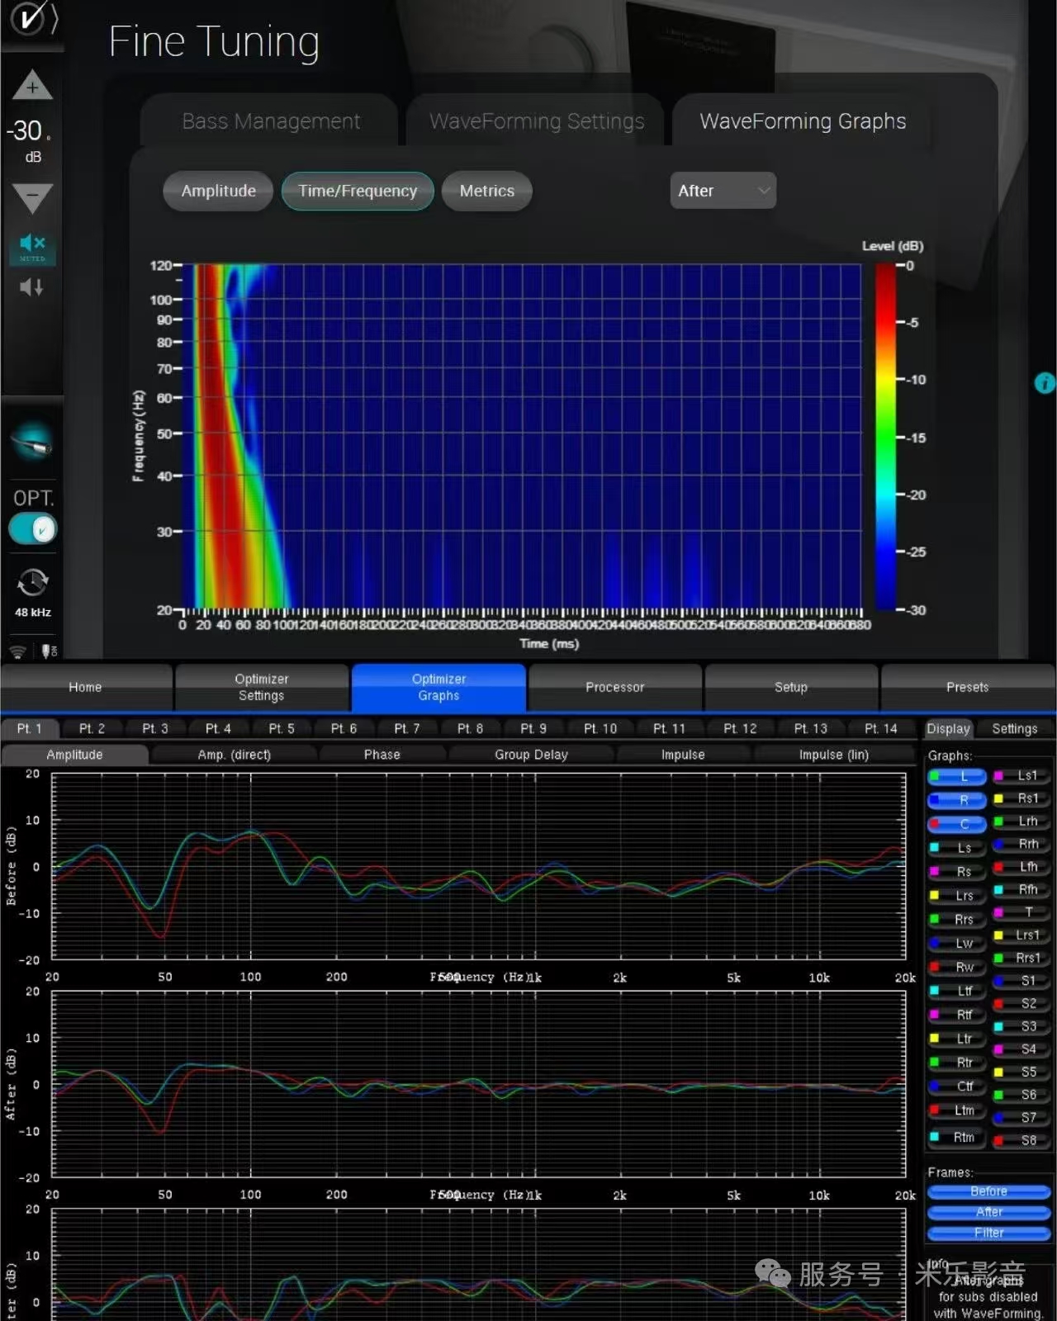
Task: Click the Amplitude pill button
Action: [218, 191]
